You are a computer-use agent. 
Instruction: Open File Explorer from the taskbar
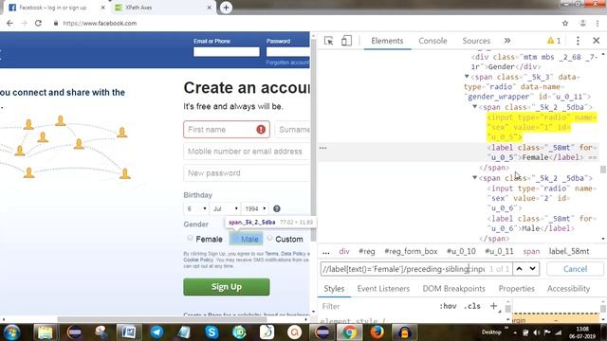pos(46,332)
